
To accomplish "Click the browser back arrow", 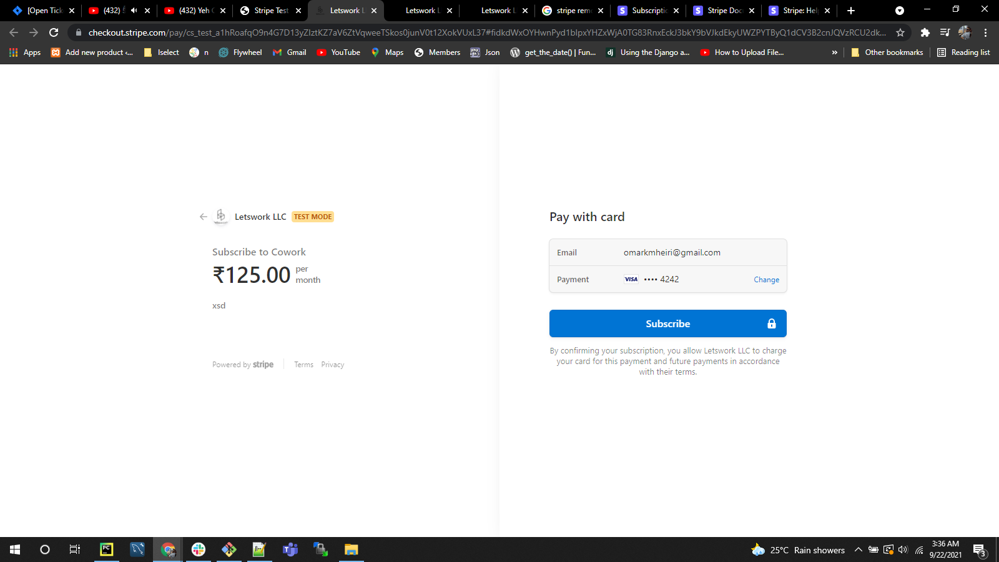I will (14, 32).
